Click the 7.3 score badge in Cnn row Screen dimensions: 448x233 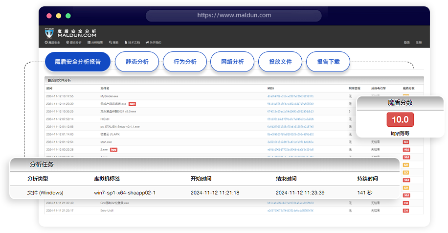[406, 203]
